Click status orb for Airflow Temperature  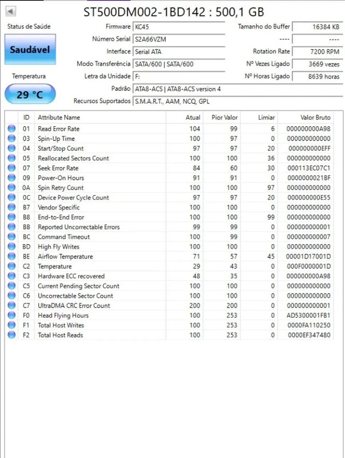12,257
